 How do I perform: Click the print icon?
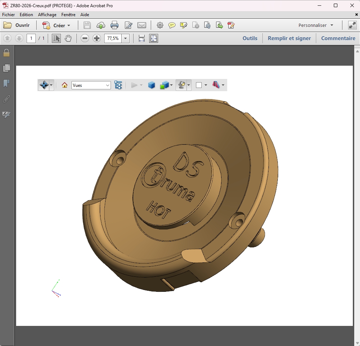click(114, 25)
